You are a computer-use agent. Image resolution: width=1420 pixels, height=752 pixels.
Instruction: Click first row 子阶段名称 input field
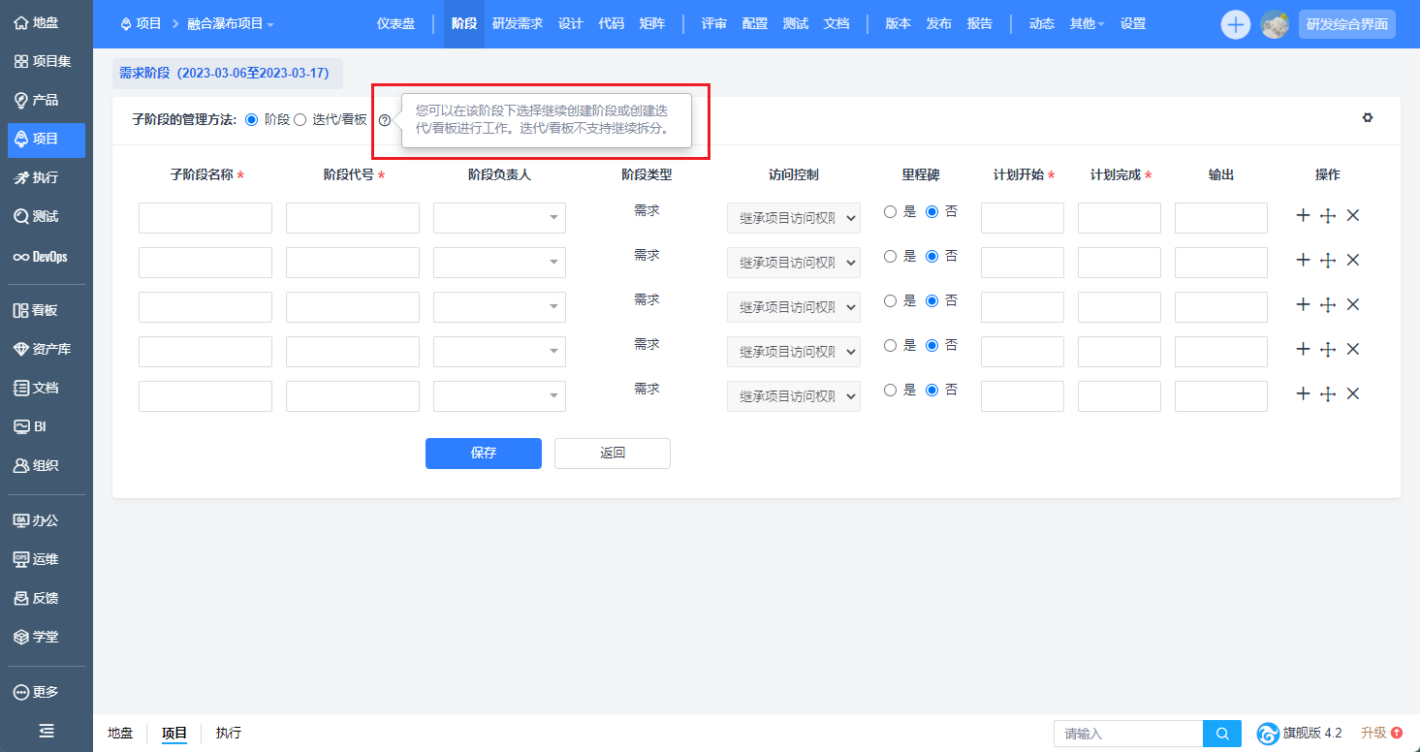pos(205,218)
